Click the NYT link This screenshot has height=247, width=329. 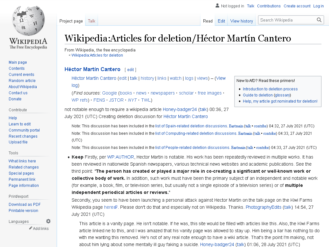132,100
